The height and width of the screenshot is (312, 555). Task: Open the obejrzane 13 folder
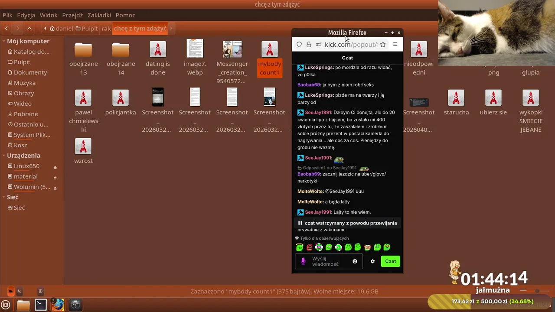tap(83, 58)
